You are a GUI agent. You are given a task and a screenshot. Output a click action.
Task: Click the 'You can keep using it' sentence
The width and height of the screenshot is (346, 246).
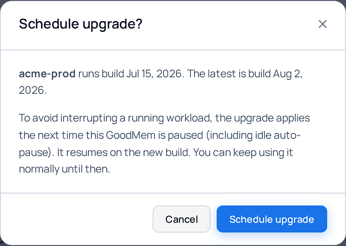point(243,152)
